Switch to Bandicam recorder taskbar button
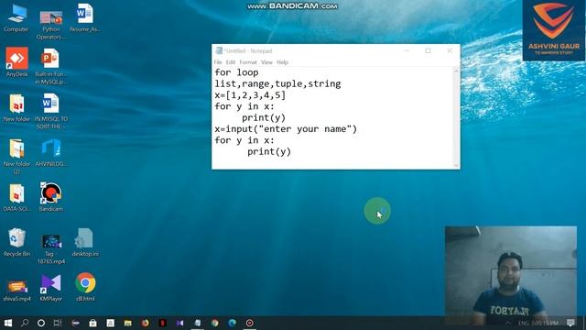Viewport: 586px width, 330px height. (x=250, y=323)
